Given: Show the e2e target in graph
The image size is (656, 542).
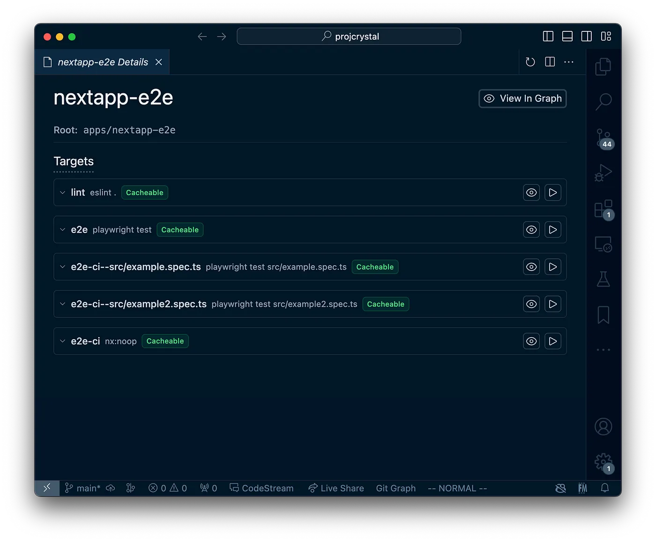Looking at the screenshot, I should point(531,230).
